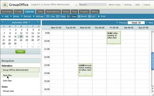Click the Mon 01-09 column header

56,28
